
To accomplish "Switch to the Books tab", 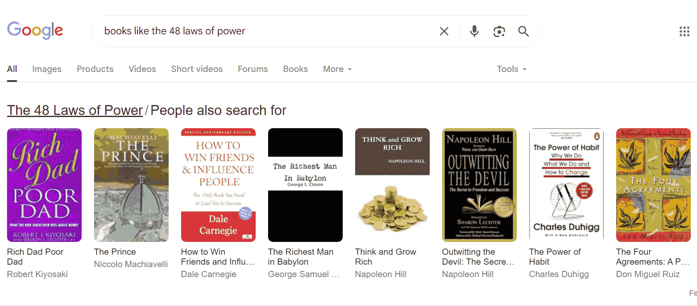I will (x=295, y=69).
